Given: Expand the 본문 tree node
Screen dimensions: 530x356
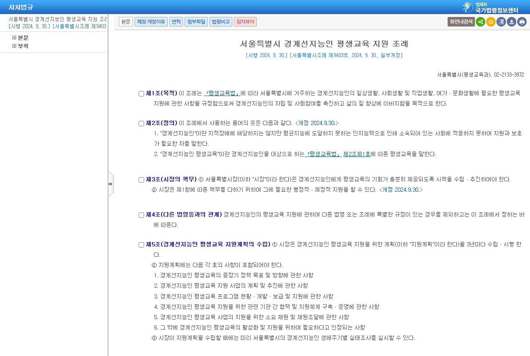Looking at the screenshot, I should pyautogui.click(x=14, y=38).
